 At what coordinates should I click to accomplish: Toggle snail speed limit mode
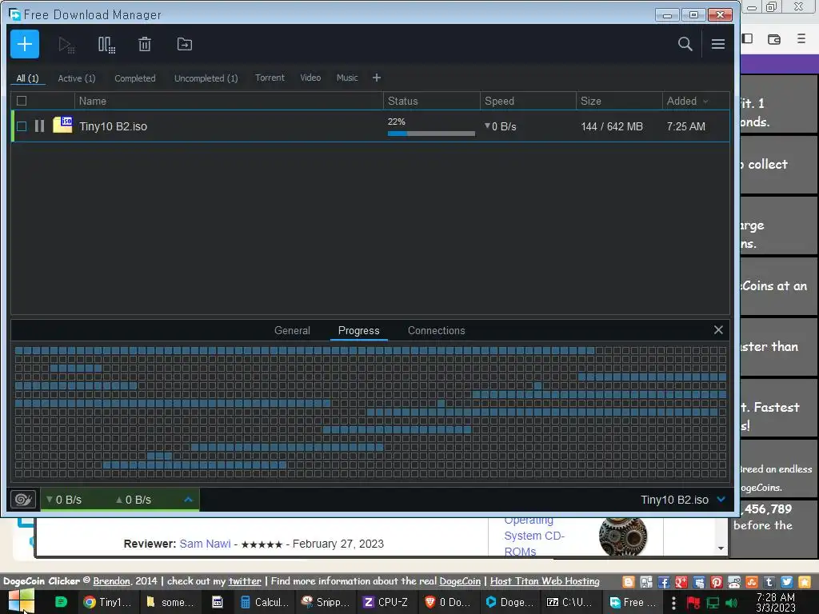[23, 500]
